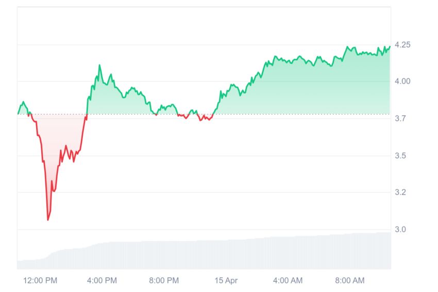438x292 pixels.
Task: Click the 4.25 price axis label
Action: [402, 45]
